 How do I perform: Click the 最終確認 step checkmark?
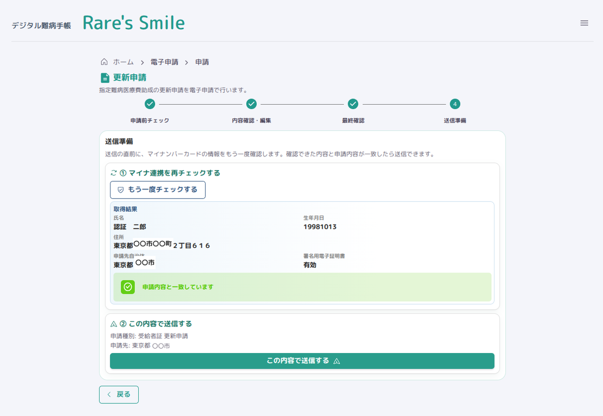coord(353,104)
